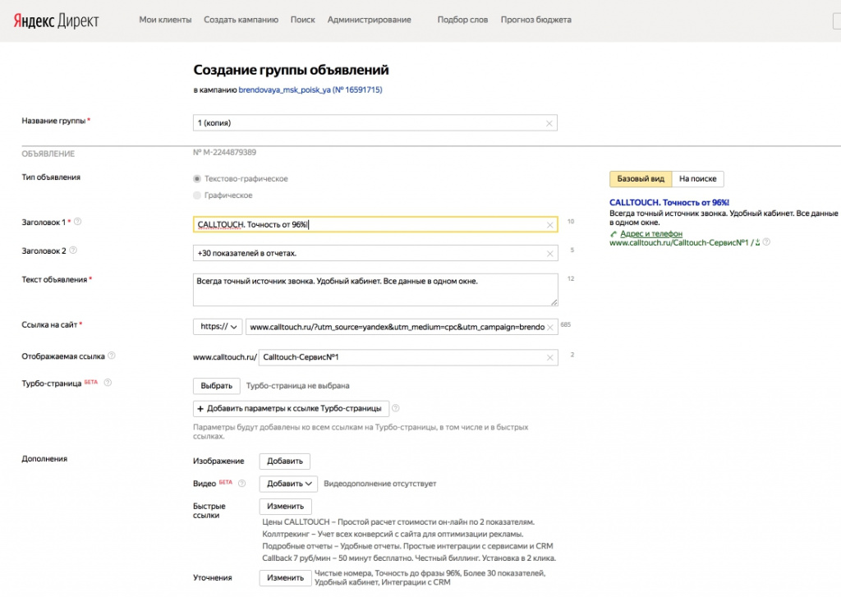
Task: Open help icon next to Заголовок 1
Action: [77, 222]
